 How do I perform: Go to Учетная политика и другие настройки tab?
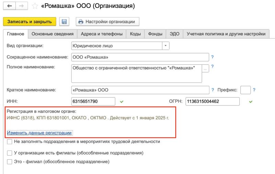pyautogui.click(x=226, y=34)
